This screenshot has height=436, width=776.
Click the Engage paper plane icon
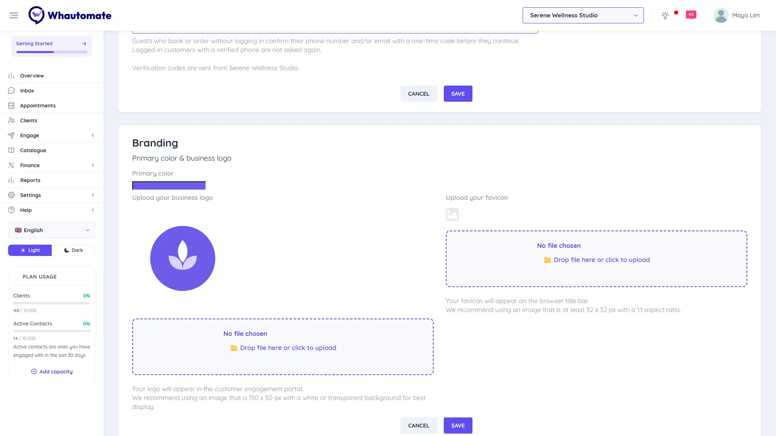pyautogui.click(x=11, y=136)
